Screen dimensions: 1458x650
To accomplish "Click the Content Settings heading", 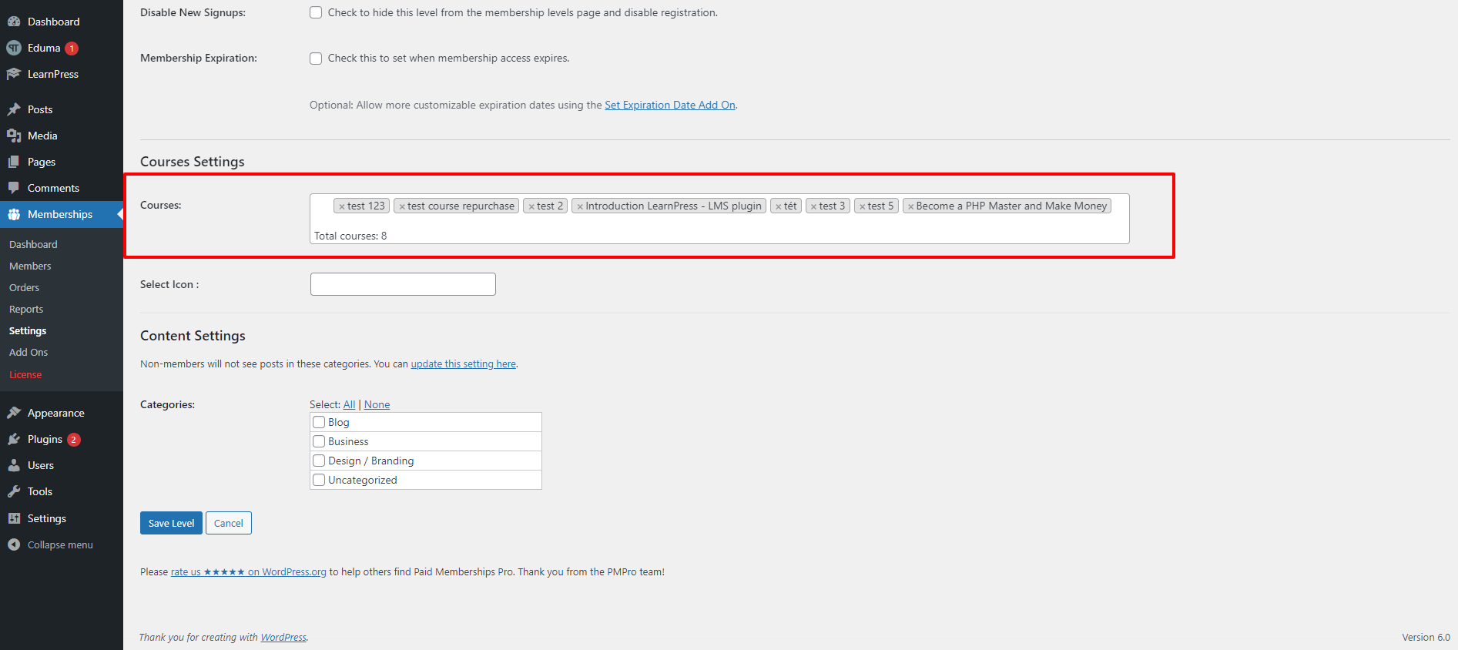I will [193, 336].
